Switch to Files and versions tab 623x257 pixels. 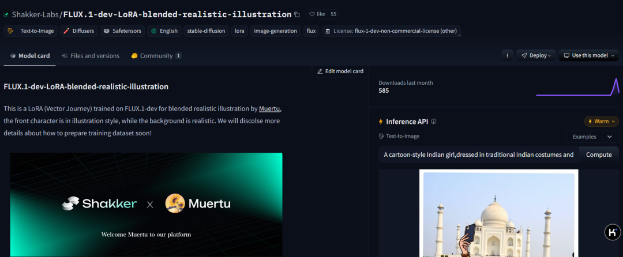click(x=91, y=56)
